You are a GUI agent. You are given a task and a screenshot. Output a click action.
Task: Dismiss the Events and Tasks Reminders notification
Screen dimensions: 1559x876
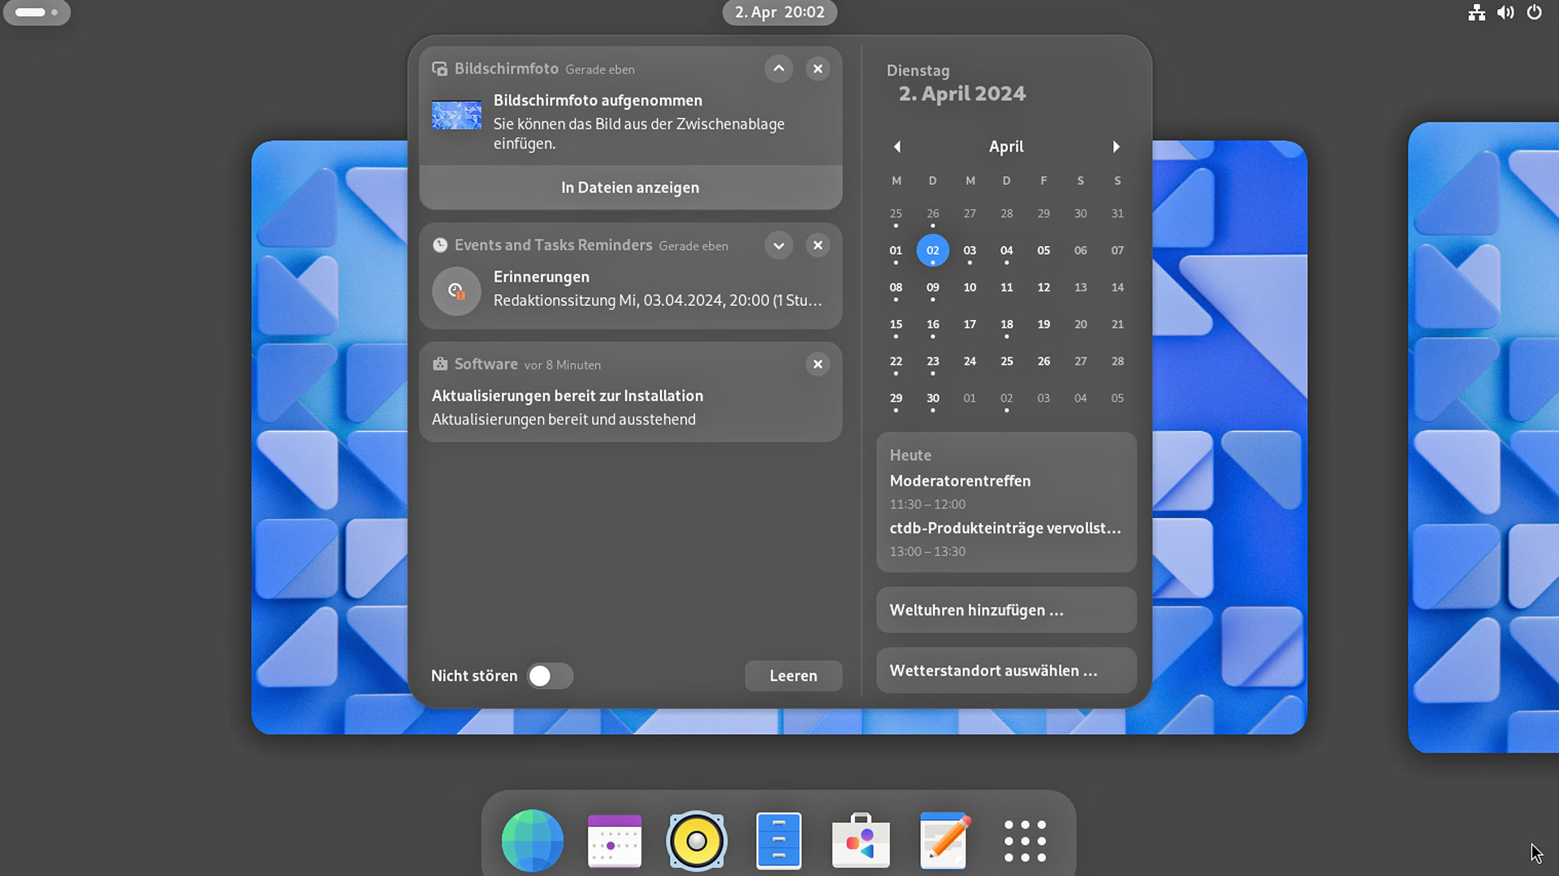point(818,245)
